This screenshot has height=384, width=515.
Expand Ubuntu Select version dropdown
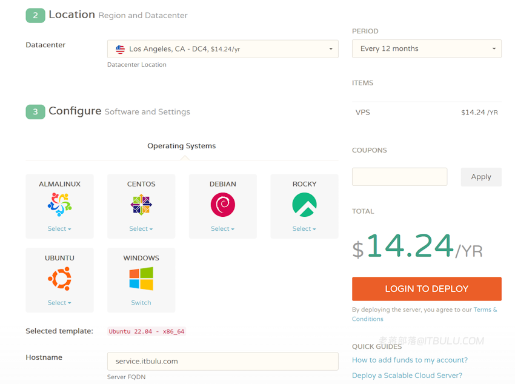coord(59,303)
